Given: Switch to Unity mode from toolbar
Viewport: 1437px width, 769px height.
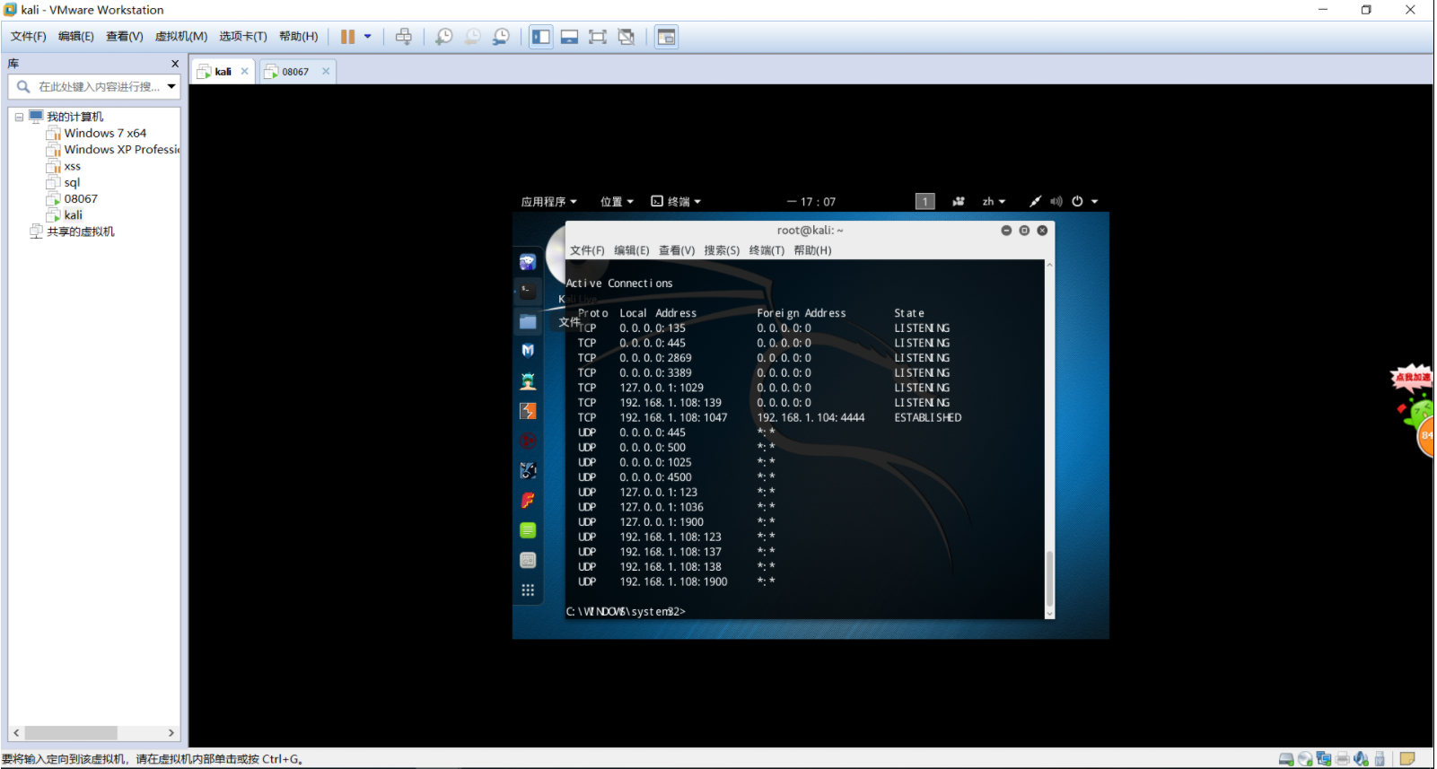Looking at the screenshot, I should coord(626,37).
